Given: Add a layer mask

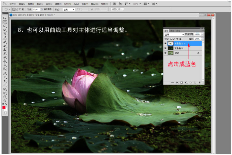Looking at the screenshot, I should (x=182, y=82).
